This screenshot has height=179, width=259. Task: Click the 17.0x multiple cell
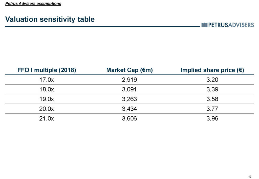47,80
